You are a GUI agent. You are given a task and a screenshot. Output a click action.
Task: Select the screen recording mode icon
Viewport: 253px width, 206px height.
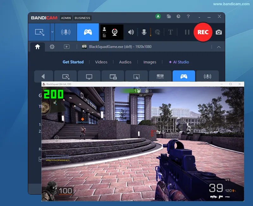[x=39, y=32]
